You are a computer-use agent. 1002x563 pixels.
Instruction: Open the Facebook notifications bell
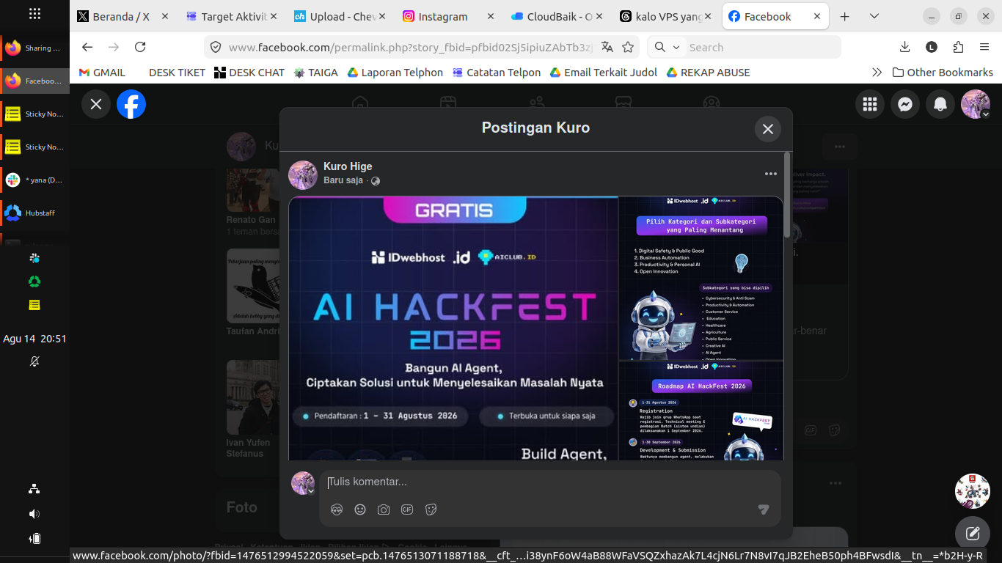[940, 105]
